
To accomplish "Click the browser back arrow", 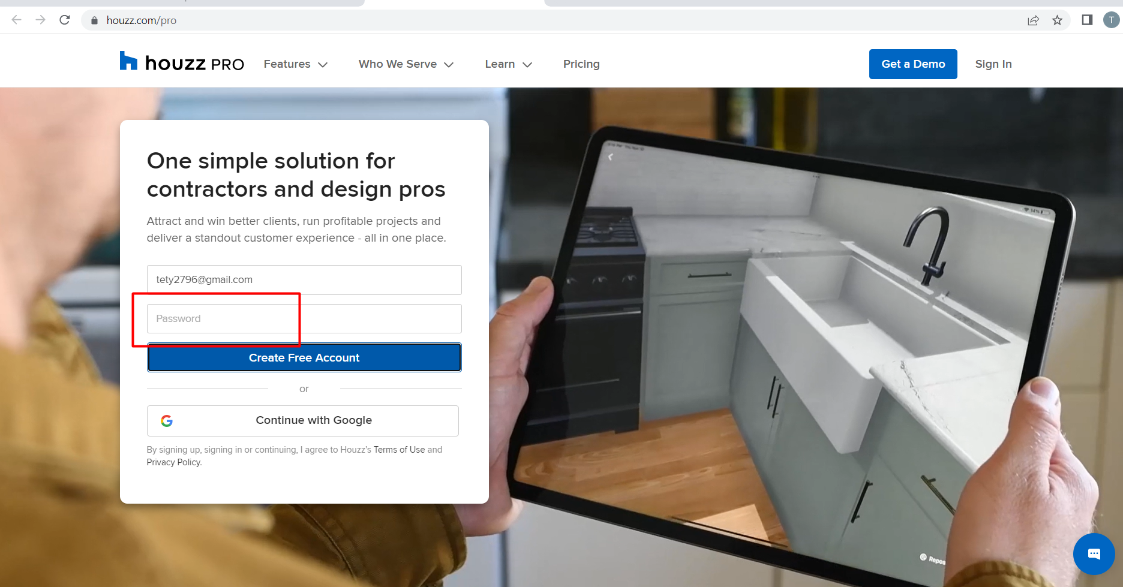I will click(17, 20).
